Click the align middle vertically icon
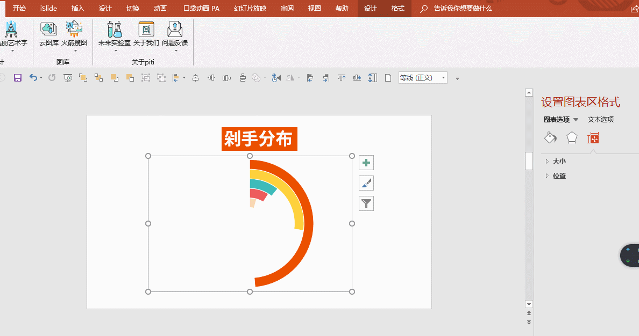The height and width of the screenshot is (336, 639). pyautogui.click(x=211, y=78)
